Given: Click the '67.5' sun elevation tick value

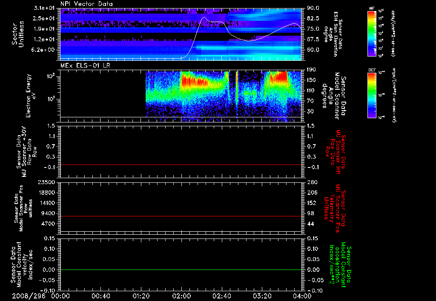Looking at the screenshot, I should click(x=313, y=40).
